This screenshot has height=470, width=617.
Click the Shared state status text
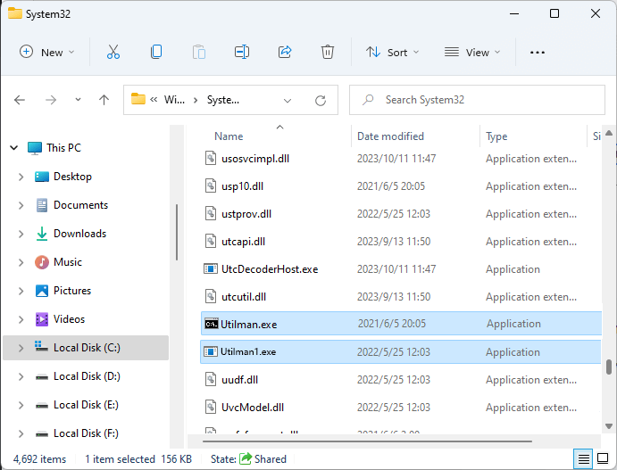click(x=271, y=459)
